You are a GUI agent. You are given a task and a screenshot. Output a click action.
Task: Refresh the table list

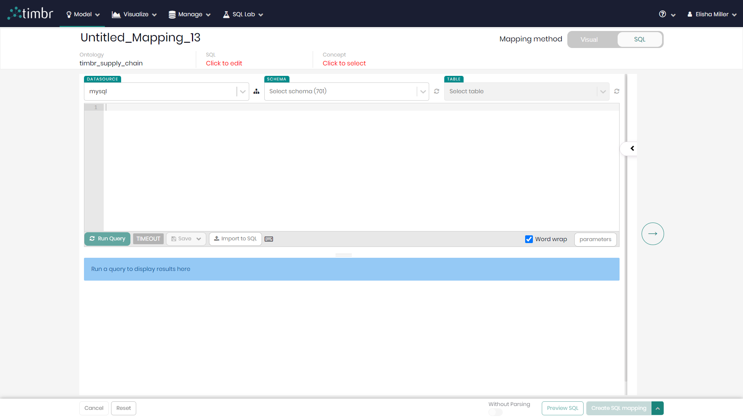coord(617,91)
